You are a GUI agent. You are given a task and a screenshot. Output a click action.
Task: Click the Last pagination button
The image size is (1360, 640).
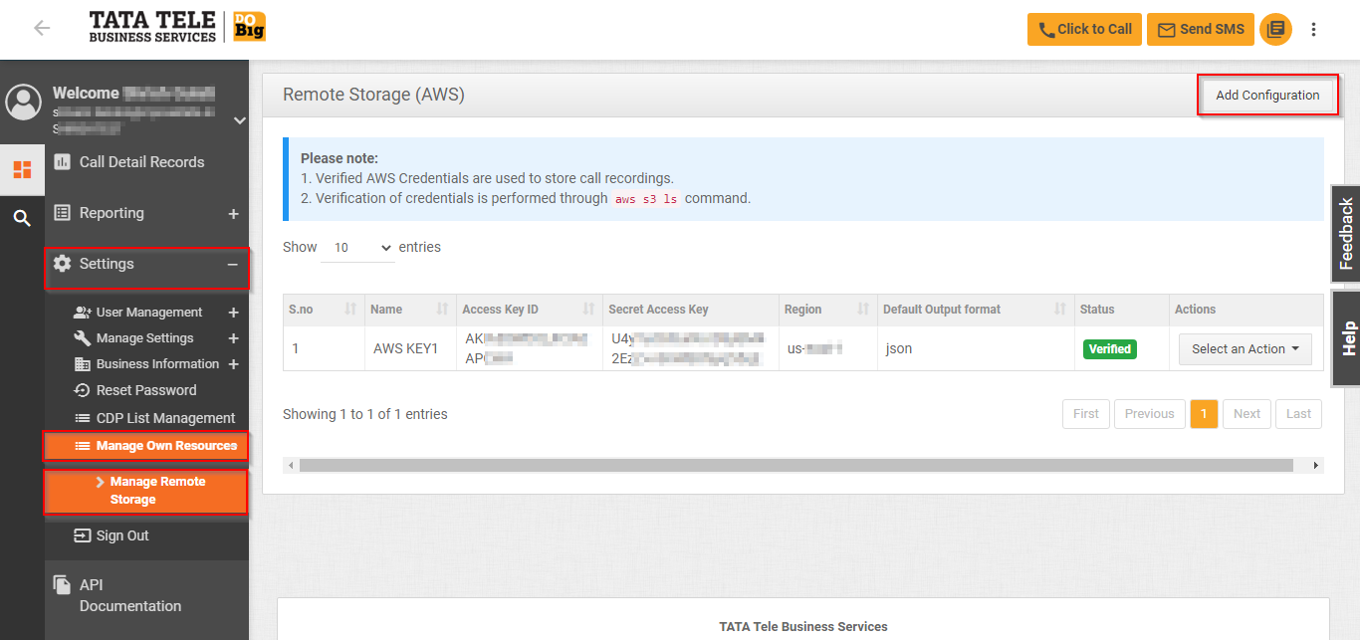pos(1299,414)
